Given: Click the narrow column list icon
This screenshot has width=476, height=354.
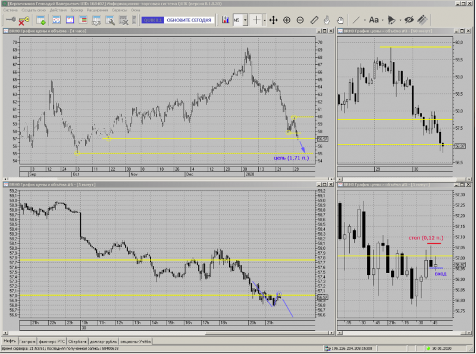Looking at the screenshot, I should 134,20.
